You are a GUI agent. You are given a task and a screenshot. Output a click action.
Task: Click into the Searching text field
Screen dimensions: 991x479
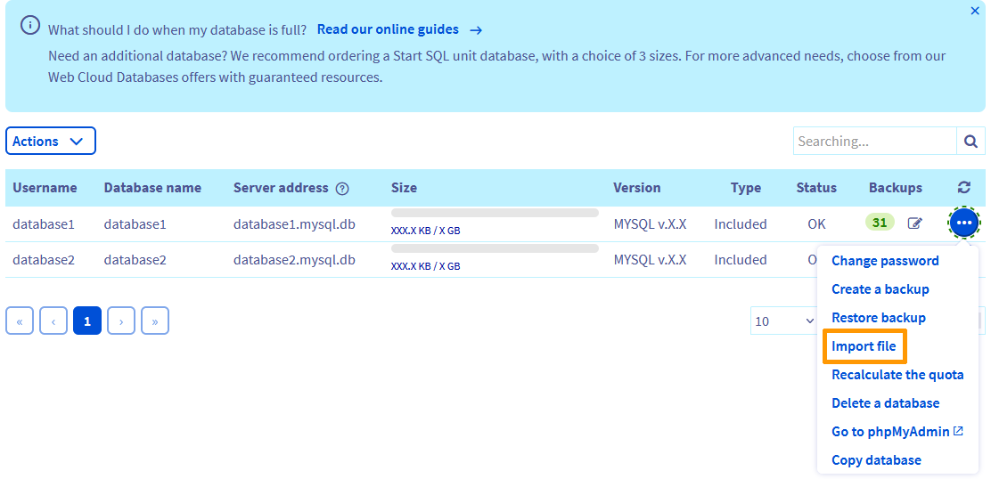[x=873, y=141]
